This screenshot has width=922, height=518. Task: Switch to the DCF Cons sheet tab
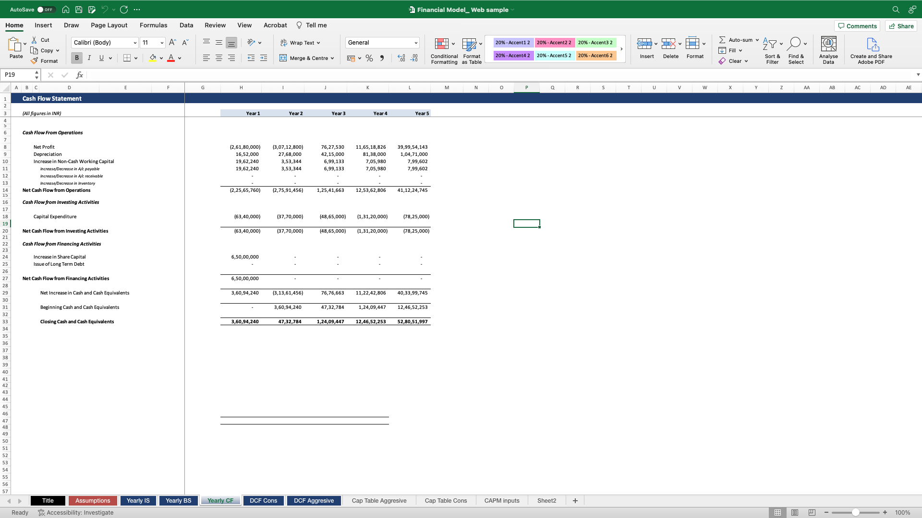pyautogui.click(x=263, y=501)
